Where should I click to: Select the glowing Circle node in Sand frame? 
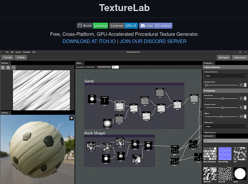107,123
